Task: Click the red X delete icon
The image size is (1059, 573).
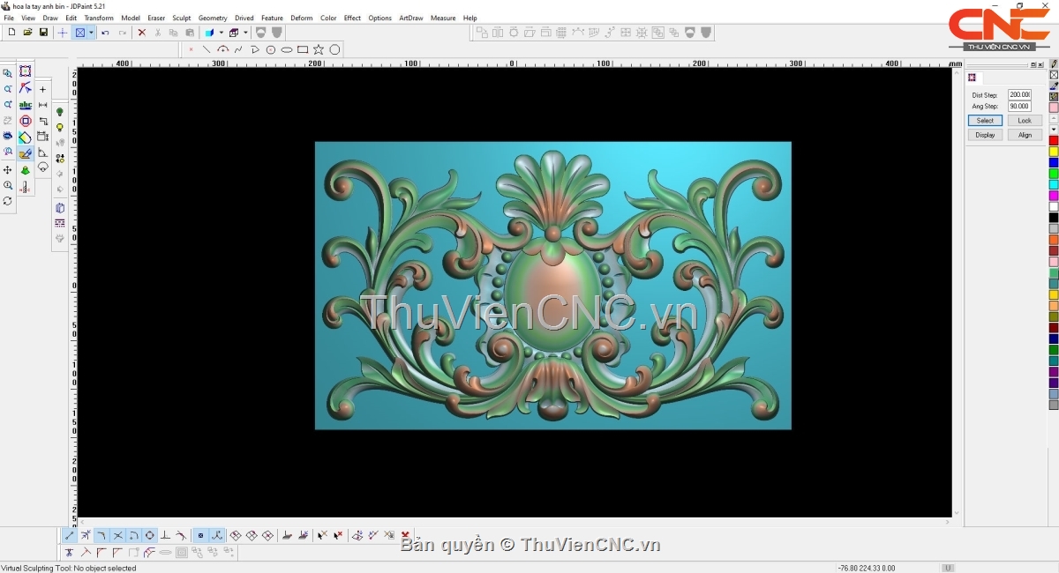Action: coord(141,33)
